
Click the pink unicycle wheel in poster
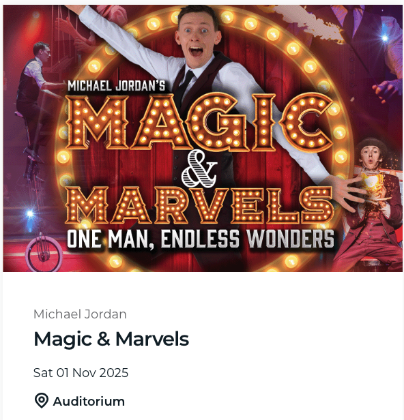pyautogui.click(x=44, y=254)
